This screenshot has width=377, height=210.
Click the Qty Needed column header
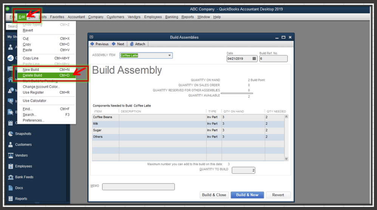click(276, 112)
